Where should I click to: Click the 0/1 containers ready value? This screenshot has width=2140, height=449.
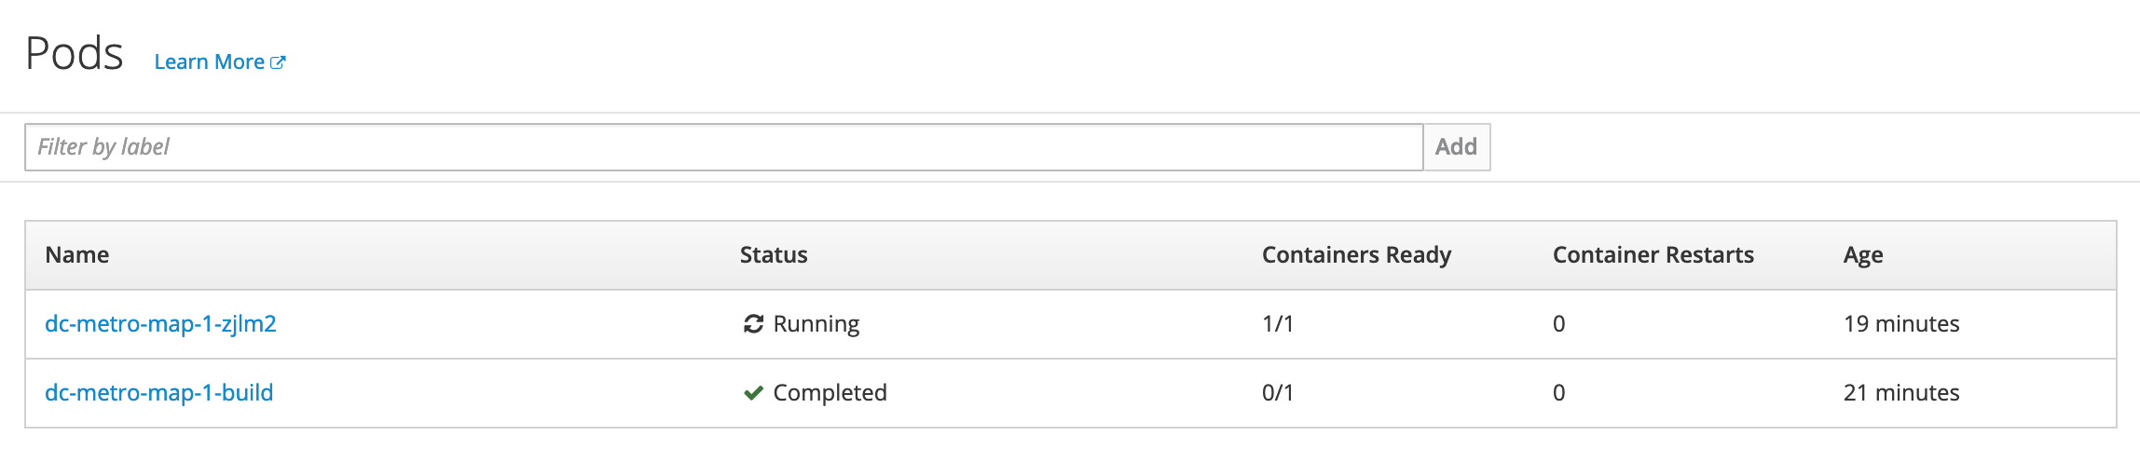tap(1278, 393)
